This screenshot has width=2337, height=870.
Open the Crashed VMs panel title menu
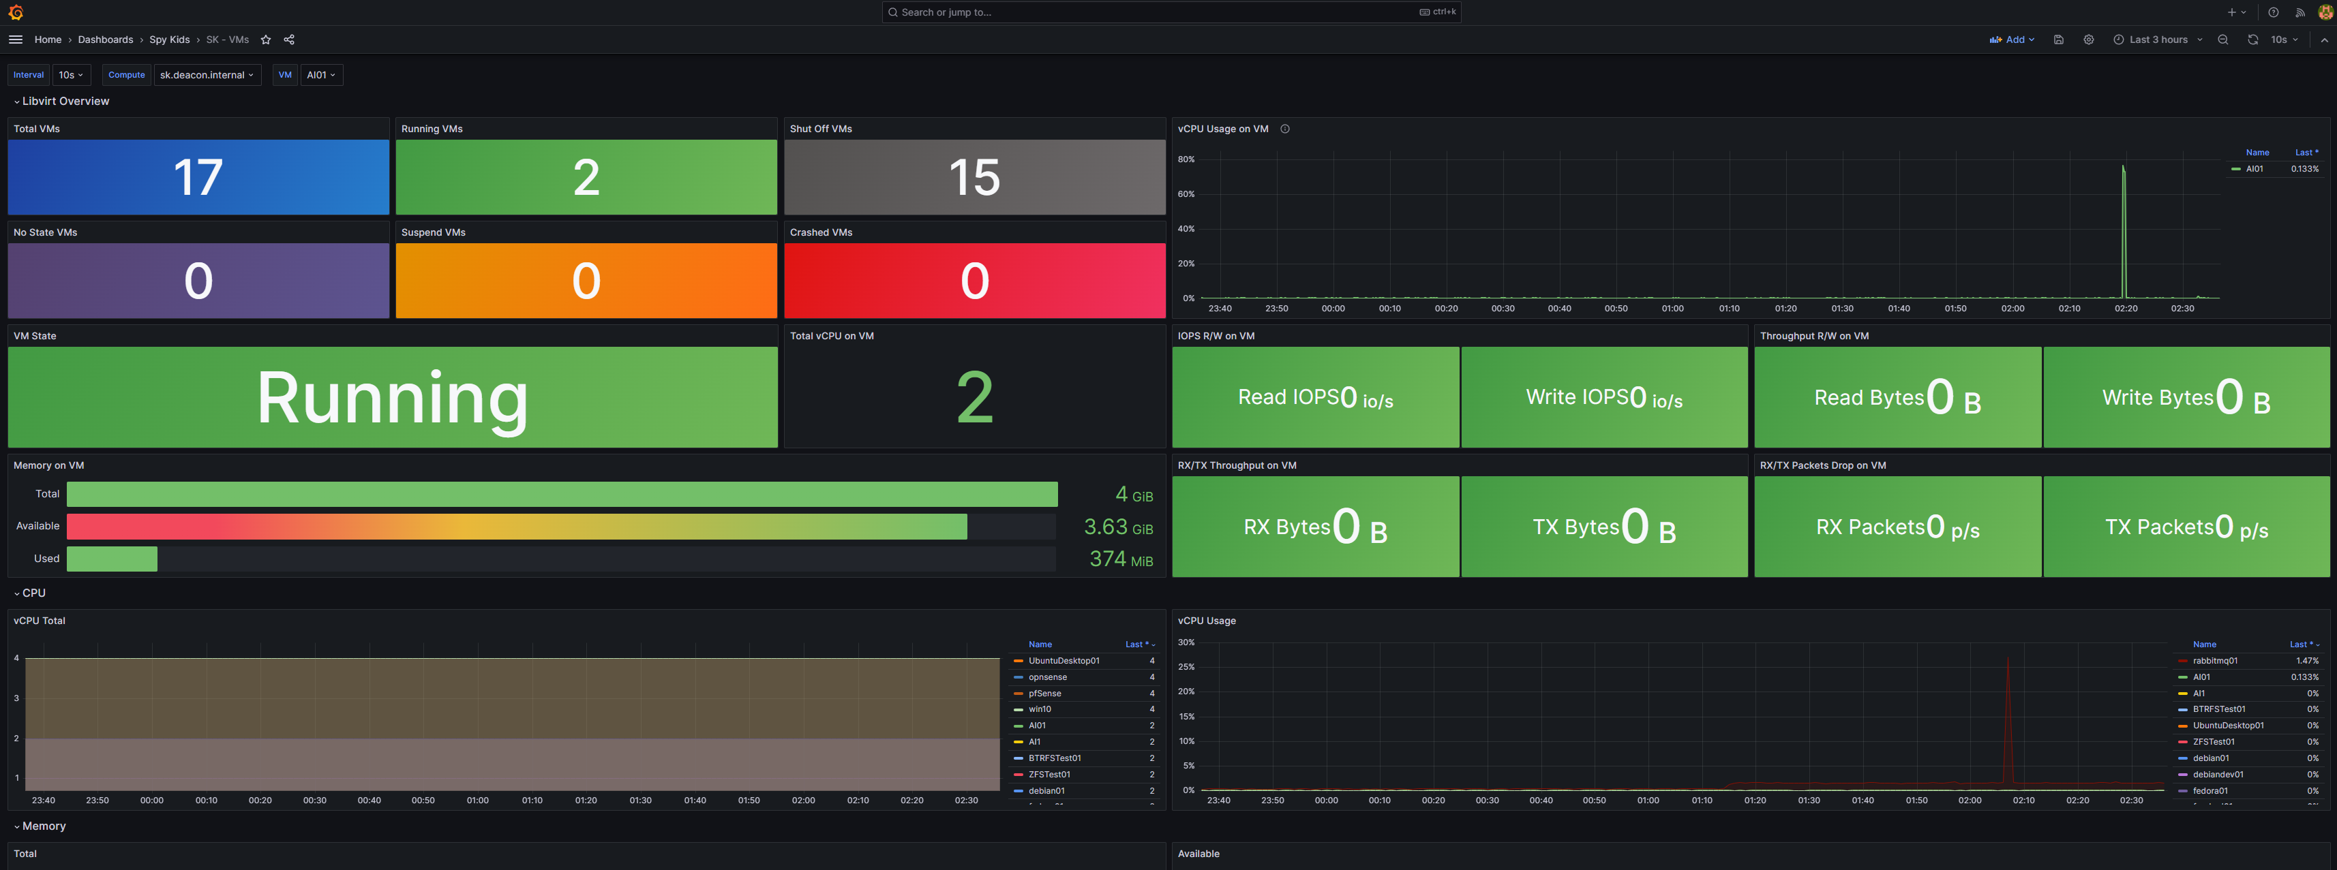coord(820,232)
